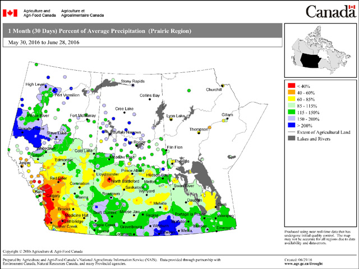This screenshot has height=269, width=359.
Task: Select the red '< 40%' legend swatch
Action: tap(292, 86)
